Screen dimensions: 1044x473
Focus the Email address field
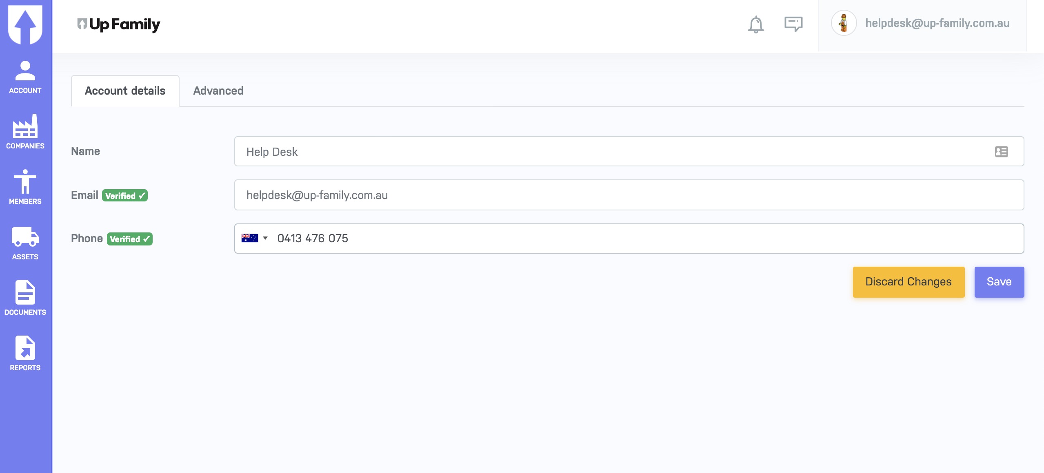(629, 195)
